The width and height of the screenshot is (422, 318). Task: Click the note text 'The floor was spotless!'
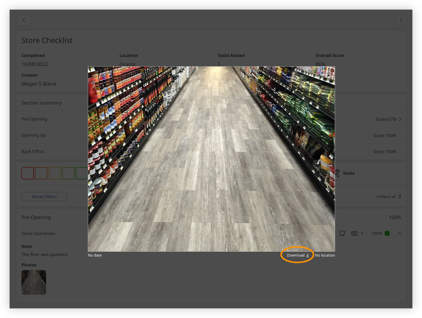tap(44, 255)
